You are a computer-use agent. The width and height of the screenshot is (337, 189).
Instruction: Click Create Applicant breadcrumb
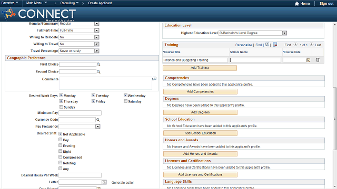[x=100, y=3]
